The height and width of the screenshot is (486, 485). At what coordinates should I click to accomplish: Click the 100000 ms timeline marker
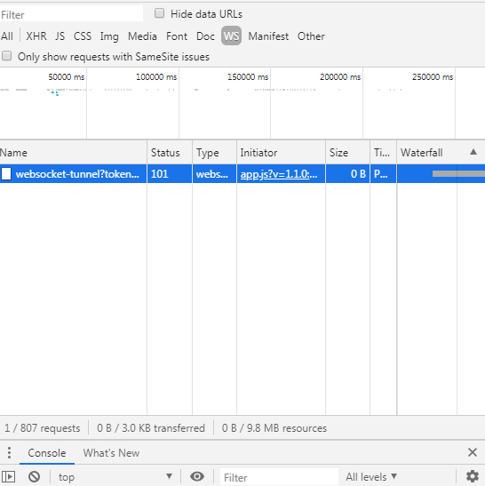pyautogui.click(x=156, y=77)
